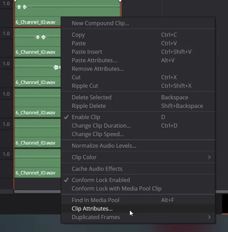Open Clip Attributes… dialog
The height and width of the screenshot is (232, 228).
click(138, 209)
